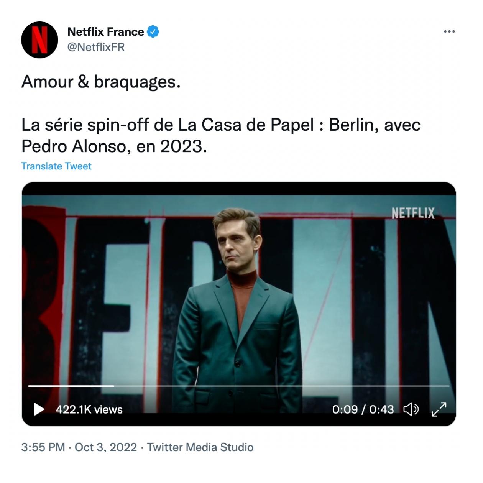
Task: Click the Oct 3, 2022 date
Action: (x=105, y=447)
